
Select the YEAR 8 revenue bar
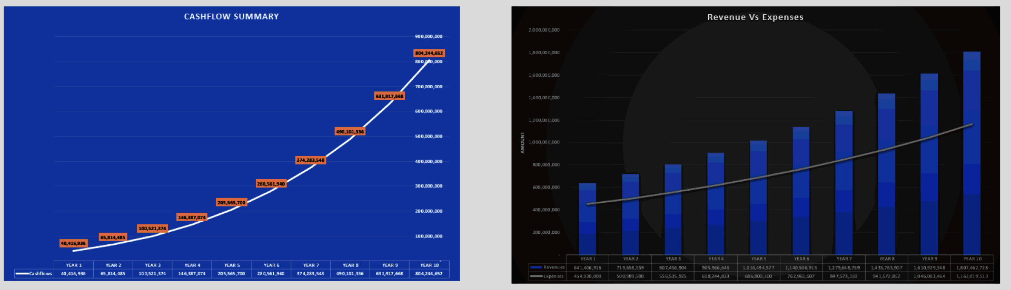[x=887, y=174]
